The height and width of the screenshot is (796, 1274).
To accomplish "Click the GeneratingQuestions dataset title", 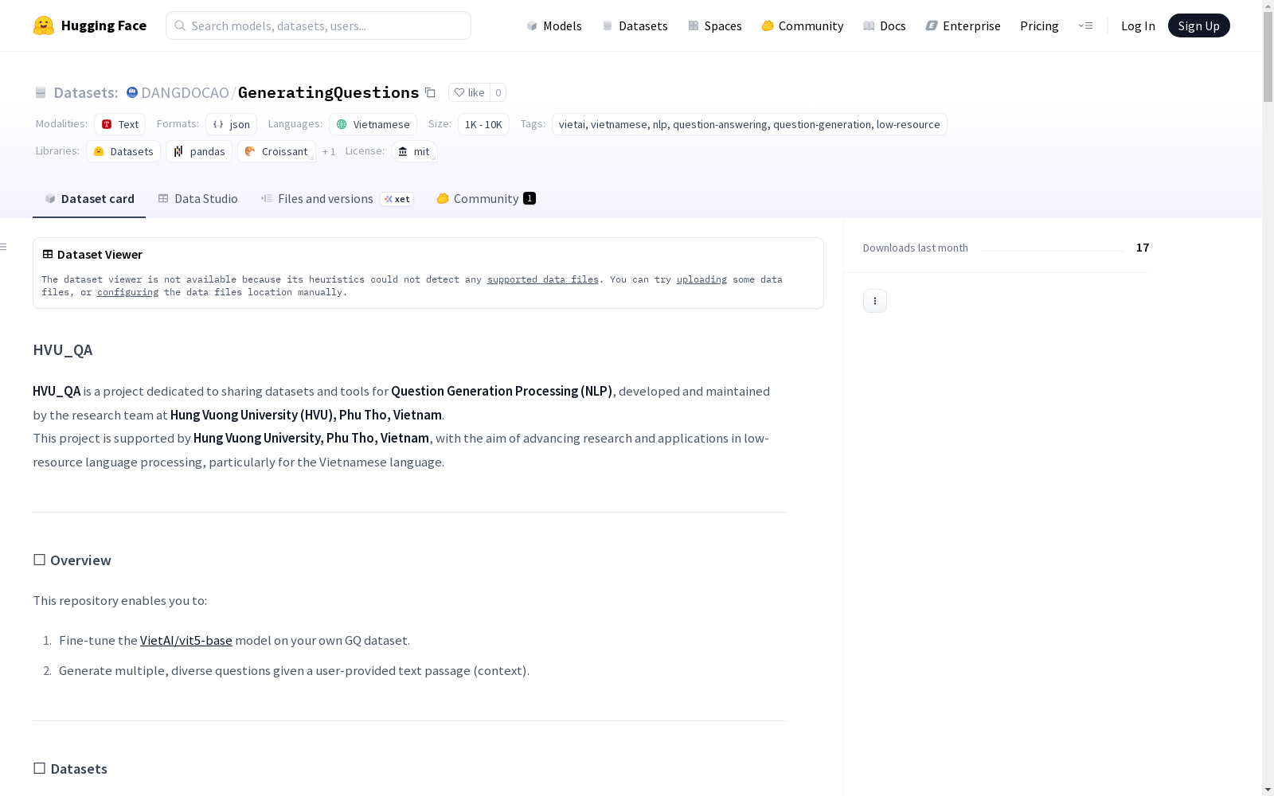I will (328, 92).
